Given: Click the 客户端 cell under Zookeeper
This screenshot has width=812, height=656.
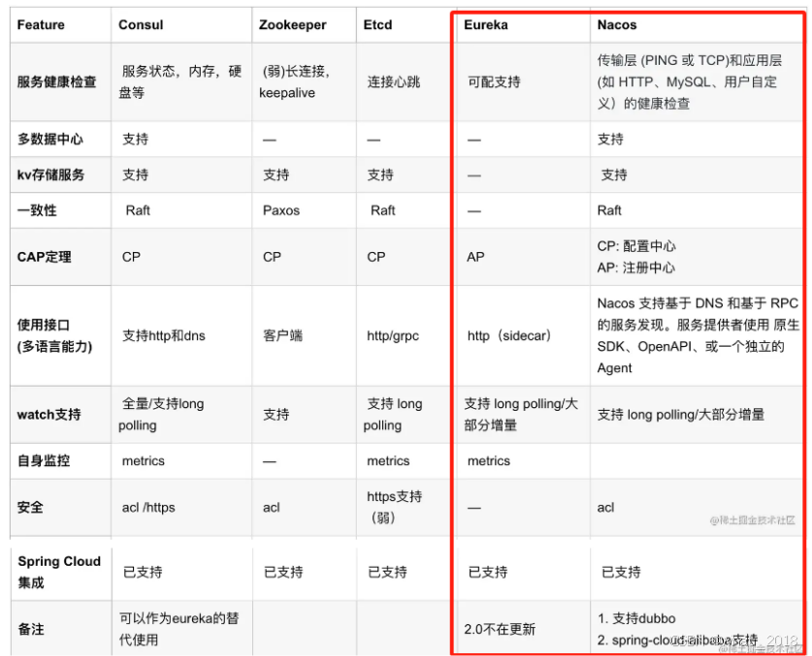Looking at the screenshot, I should (282, 336).
